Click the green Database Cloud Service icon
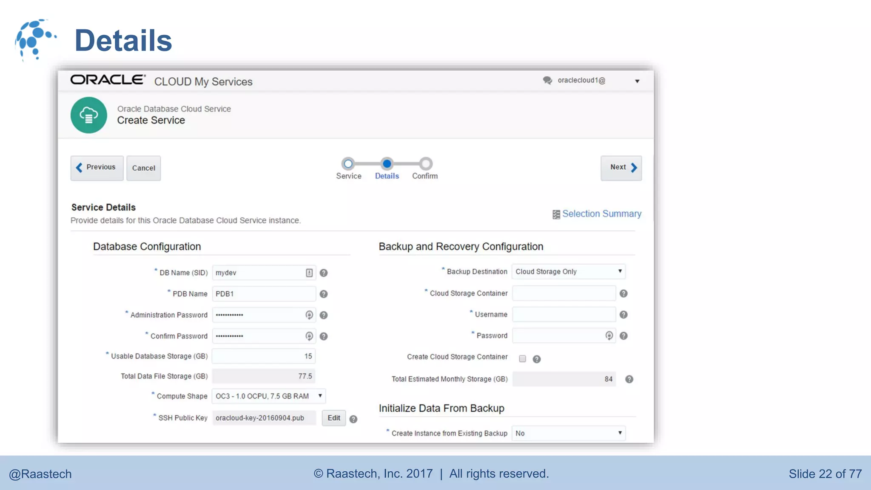871x490 pixels. click(x=89, y=115)
